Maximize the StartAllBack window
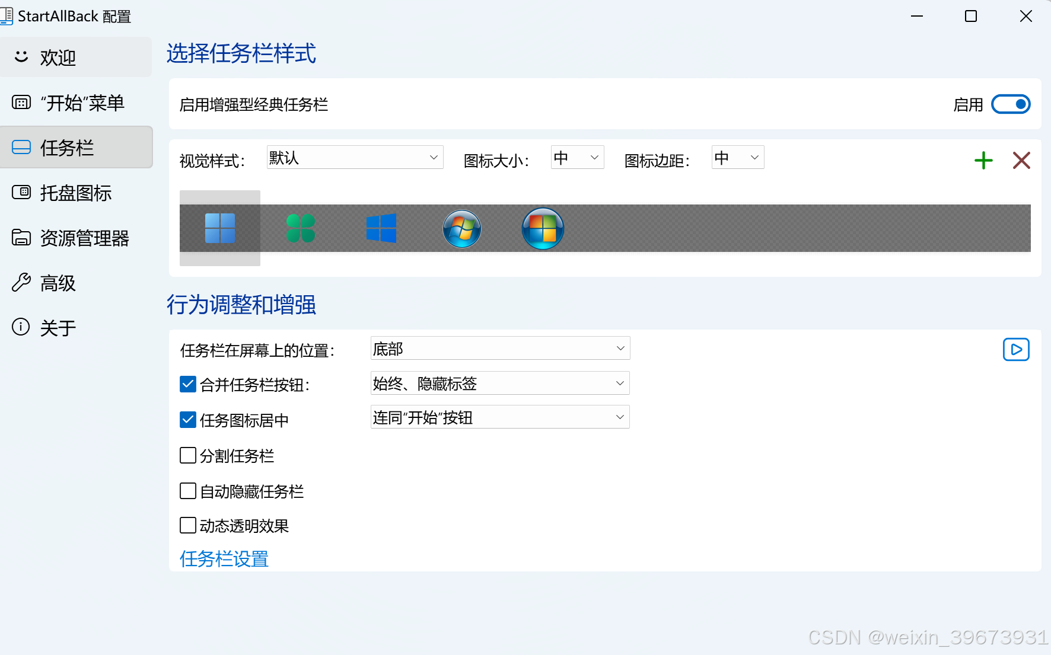This screenshot has height=655, width=1051. [971, 16]
